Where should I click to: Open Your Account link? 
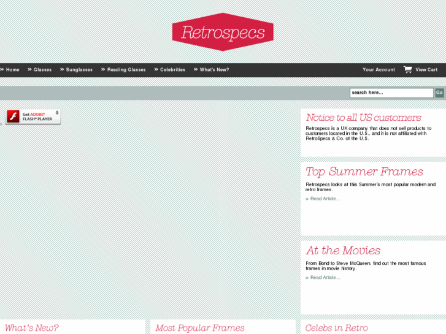[379, 70]
